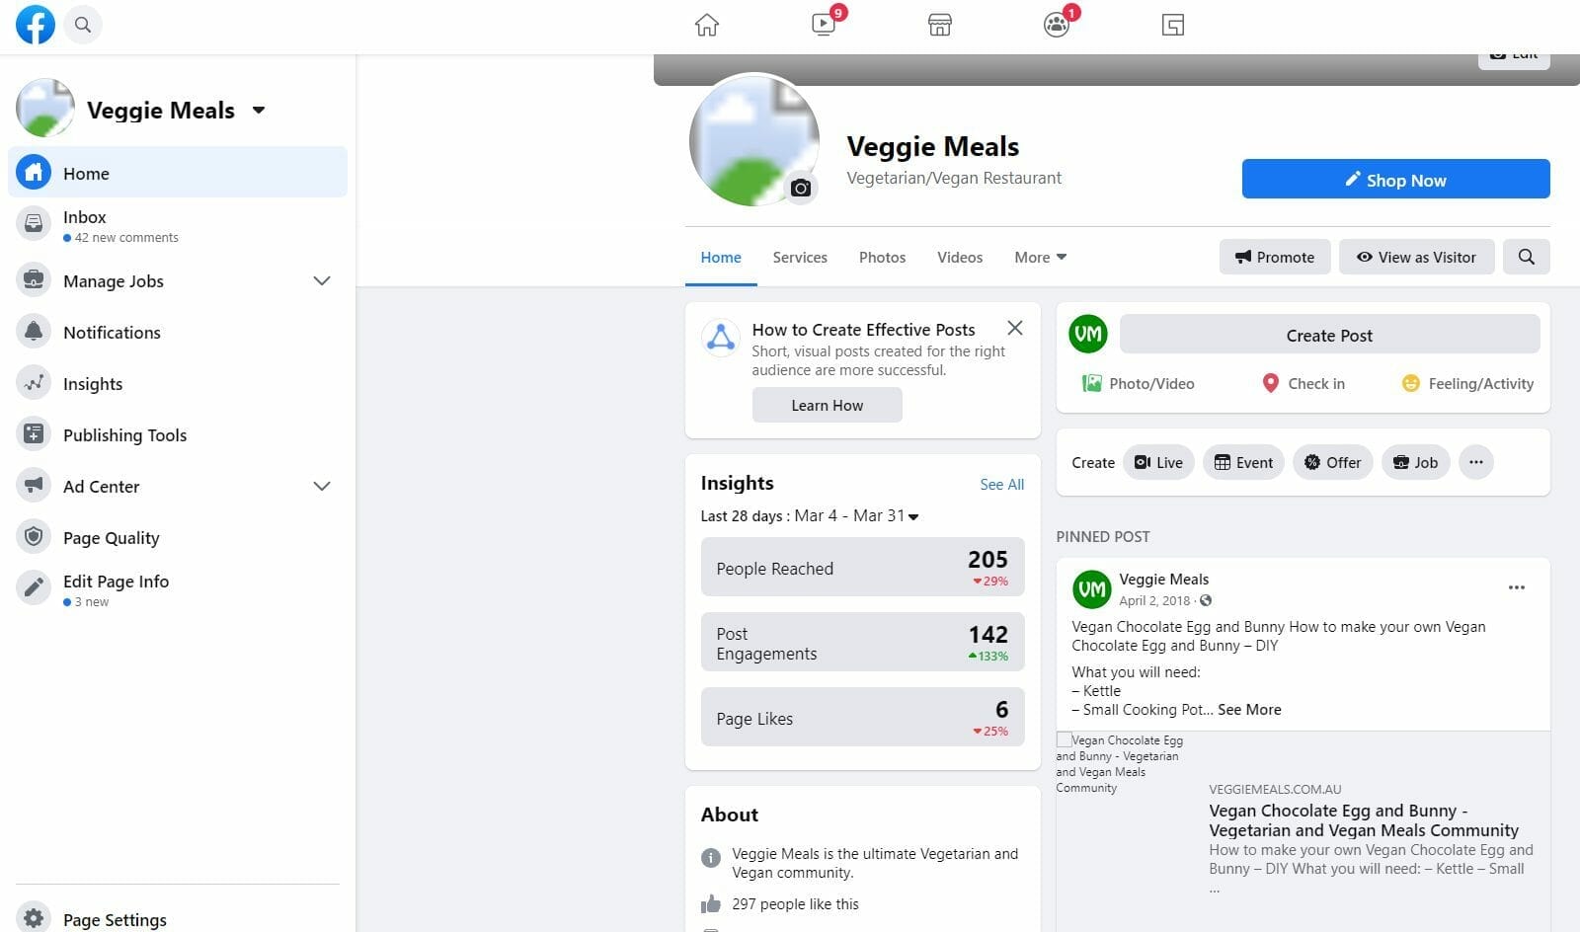Open the More tab dropdown
Viewport: 1580px width, 932px height.
(1039, 257)
